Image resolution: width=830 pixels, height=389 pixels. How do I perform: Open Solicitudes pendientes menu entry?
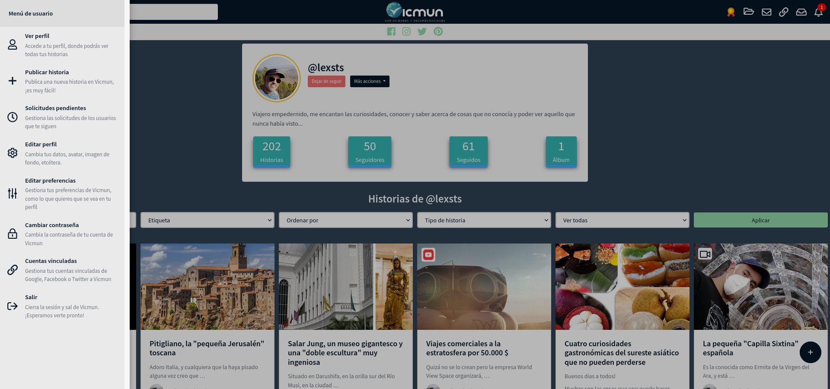(62, 117)
